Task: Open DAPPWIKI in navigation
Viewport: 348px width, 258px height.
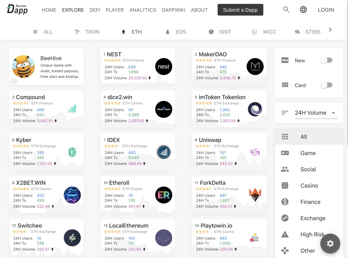Action: pos(174,10)
